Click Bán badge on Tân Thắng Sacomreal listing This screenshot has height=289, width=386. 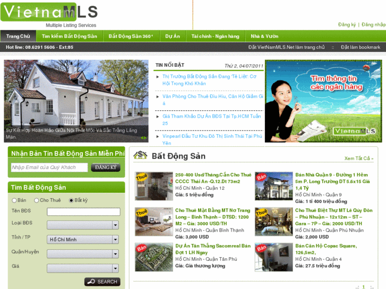tap(142, 248)
